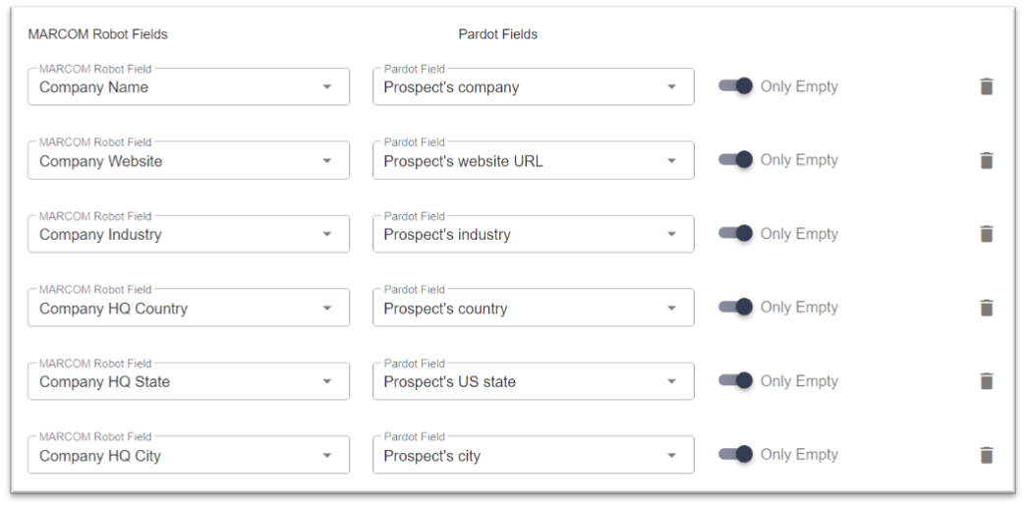Expand the Prospect's website URL dropdown
Viewport: 1026px width, 507px height.
coord(534,160)
